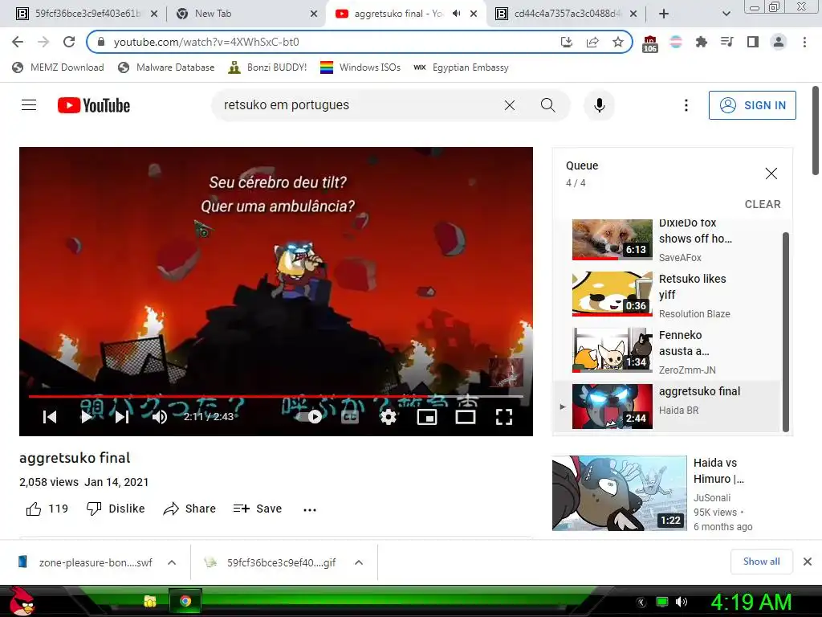Open the share this page icon in address bar
The image size is (822, 617).
pos(592,42)
